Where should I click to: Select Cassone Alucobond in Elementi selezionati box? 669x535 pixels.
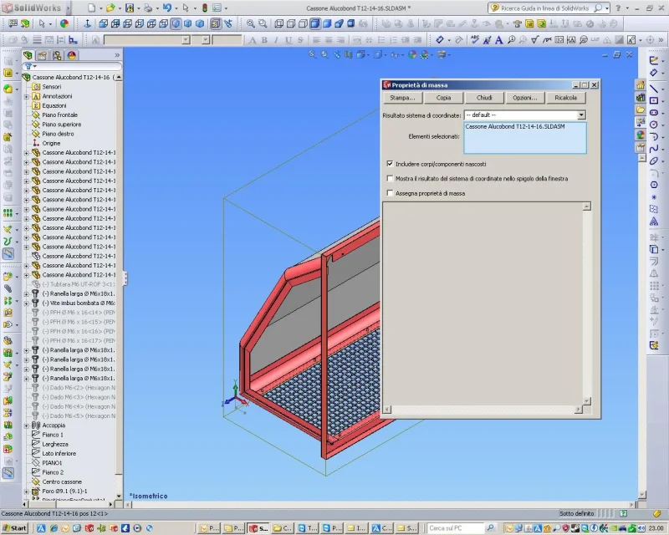coord(515,127)
